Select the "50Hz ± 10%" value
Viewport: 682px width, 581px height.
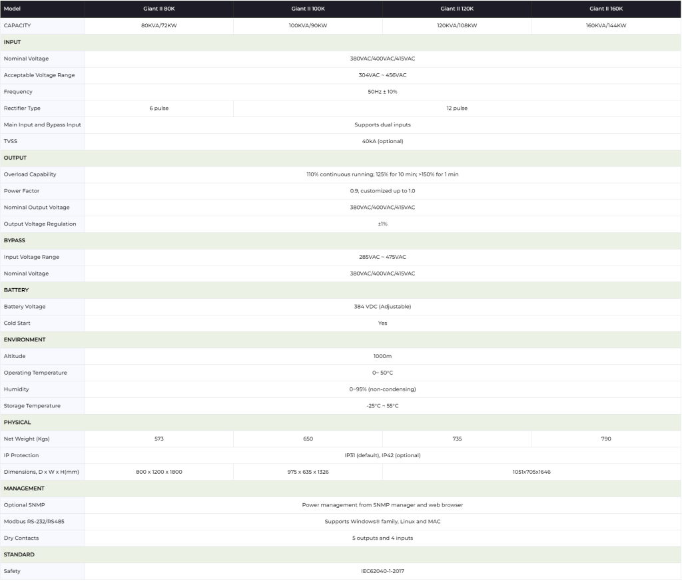pos(383,92)
